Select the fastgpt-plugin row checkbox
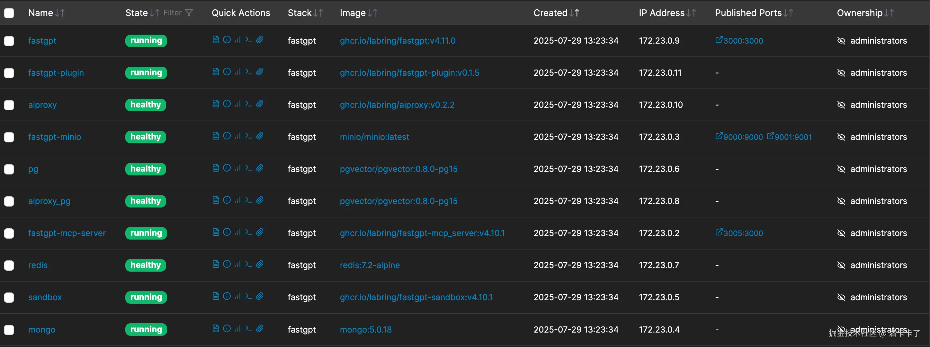This screenshot has width=930, height=347. coord(9,73)
